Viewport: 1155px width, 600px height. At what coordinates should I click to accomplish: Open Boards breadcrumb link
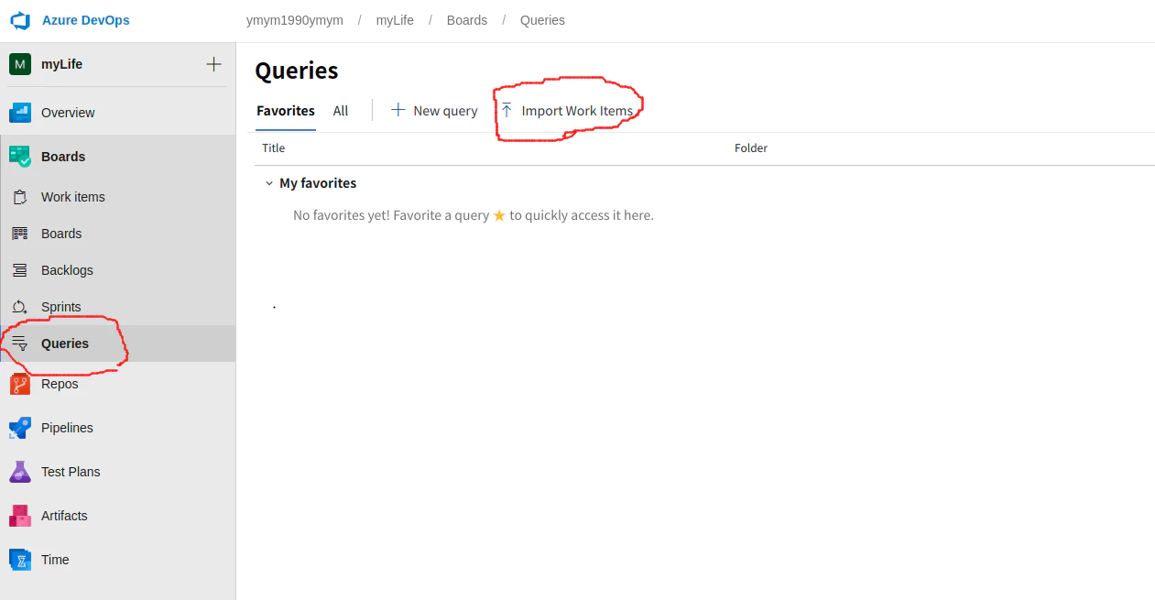(467, 20)
